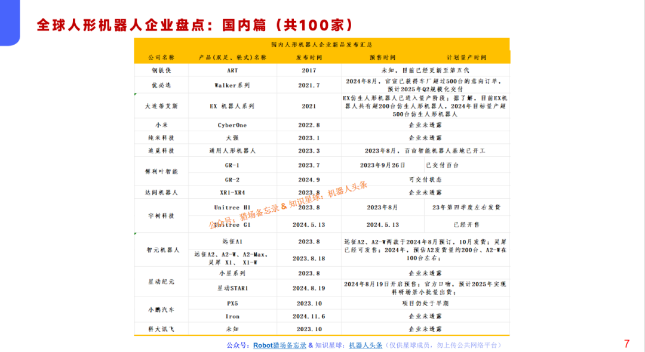
Task: Click the company cell 宇树科技
Action: [161, 215]
